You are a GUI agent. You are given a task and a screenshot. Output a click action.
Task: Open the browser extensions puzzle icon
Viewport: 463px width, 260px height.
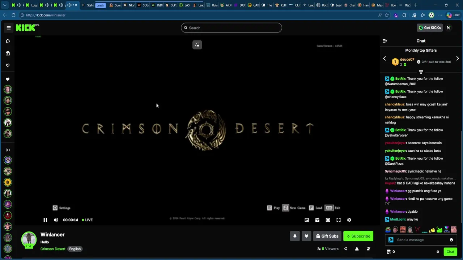pos(404,15)
